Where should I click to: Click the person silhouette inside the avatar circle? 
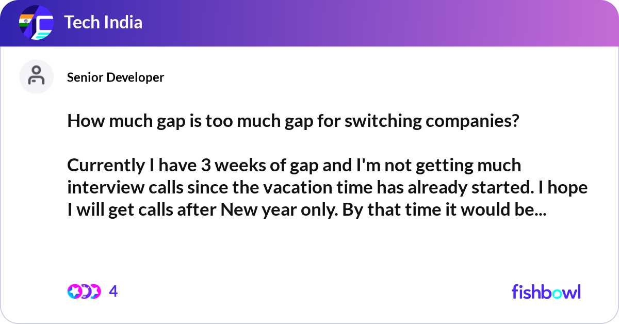pyautogui.click(x=36, y=75)
